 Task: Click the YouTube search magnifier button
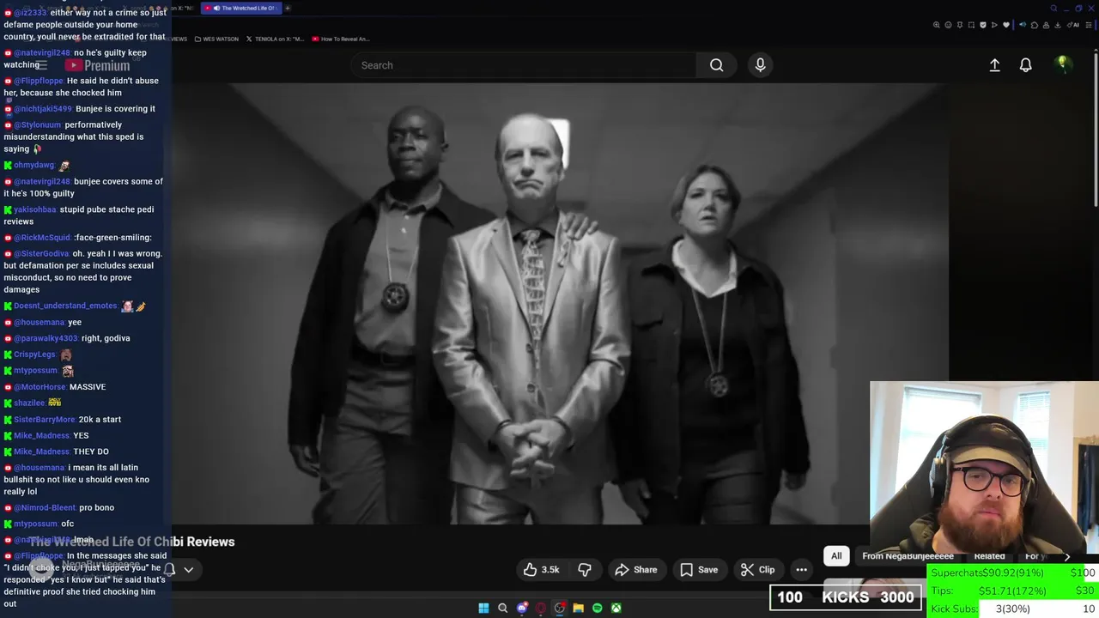tap(716, 65)
